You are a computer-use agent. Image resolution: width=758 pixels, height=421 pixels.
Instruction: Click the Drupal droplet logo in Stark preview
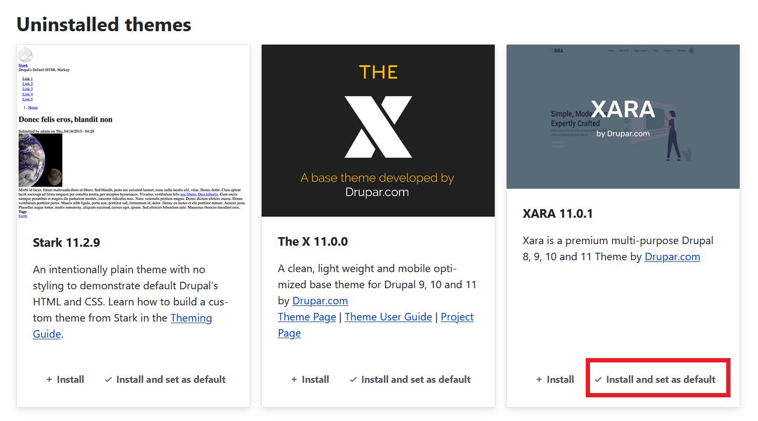25,54
